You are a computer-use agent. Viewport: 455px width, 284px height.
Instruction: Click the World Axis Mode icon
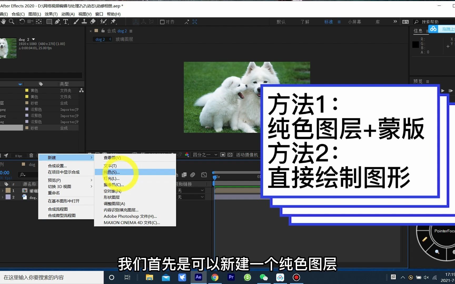(x=144, y=22)
